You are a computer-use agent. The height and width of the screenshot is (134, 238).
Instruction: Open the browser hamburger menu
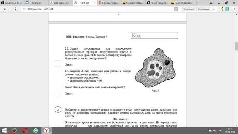click(211, 3)
